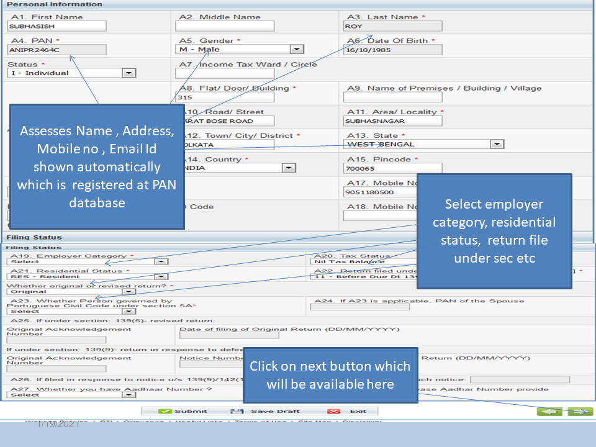Click the A7 Income Tax Ward field
The image size is (596, 447).
pos(225,73)
